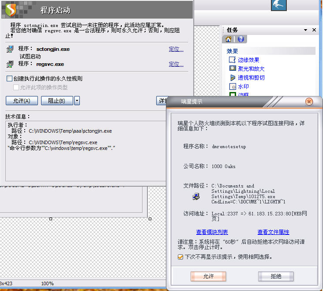
Task: Click program name dmremotesetup
Action: 229,147
